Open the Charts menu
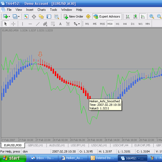This screenshot has width=162, height=162. [x=41, y=10]
